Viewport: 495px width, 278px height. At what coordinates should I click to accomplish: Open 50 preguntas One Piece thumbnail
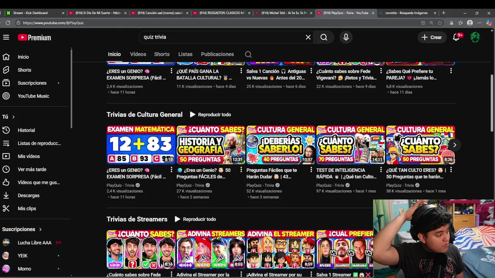[420, 145]
